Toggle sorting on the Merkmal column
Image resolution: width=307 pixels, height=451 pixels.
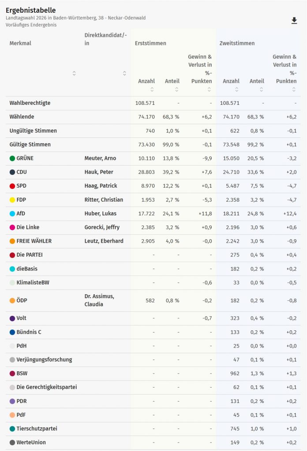pyautogui.click(x=74, y=73)
